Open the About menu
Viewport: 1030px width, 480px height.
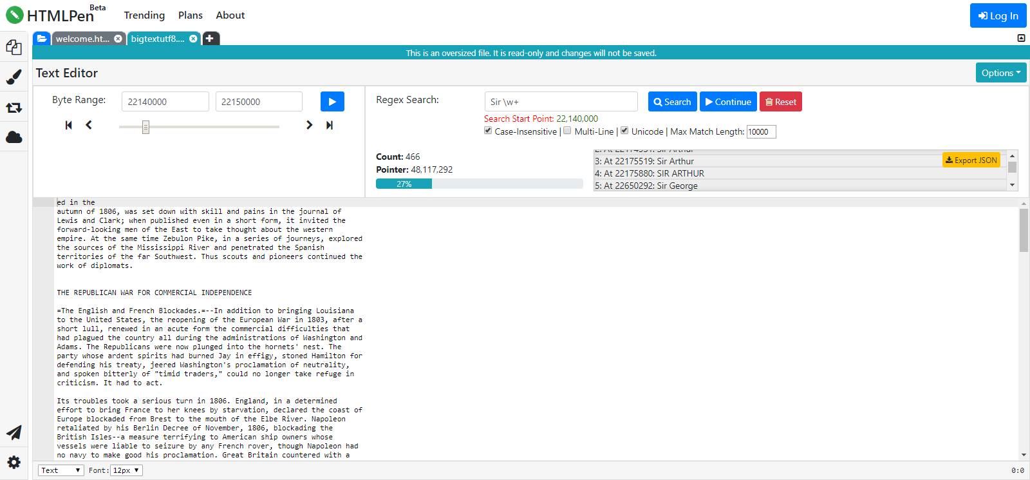coord(230,15)
